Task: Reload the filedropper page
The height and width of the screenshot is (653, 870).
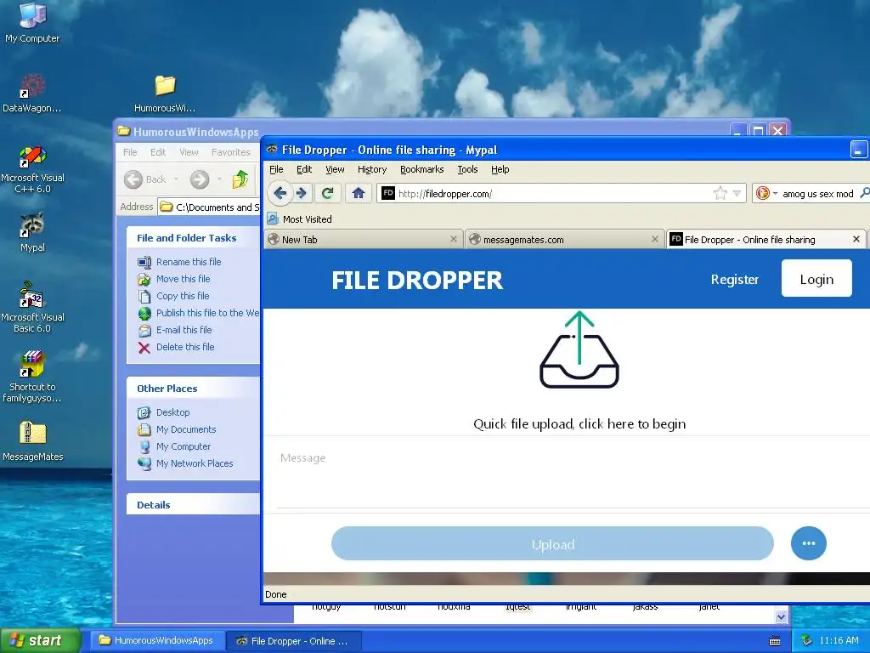Action: pos(327,193)
